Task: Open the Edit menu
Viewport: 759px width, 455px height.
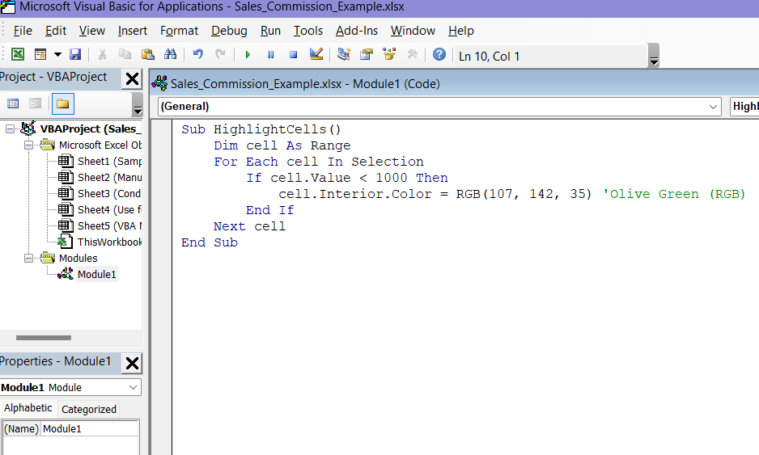Action: coord(56,31)
